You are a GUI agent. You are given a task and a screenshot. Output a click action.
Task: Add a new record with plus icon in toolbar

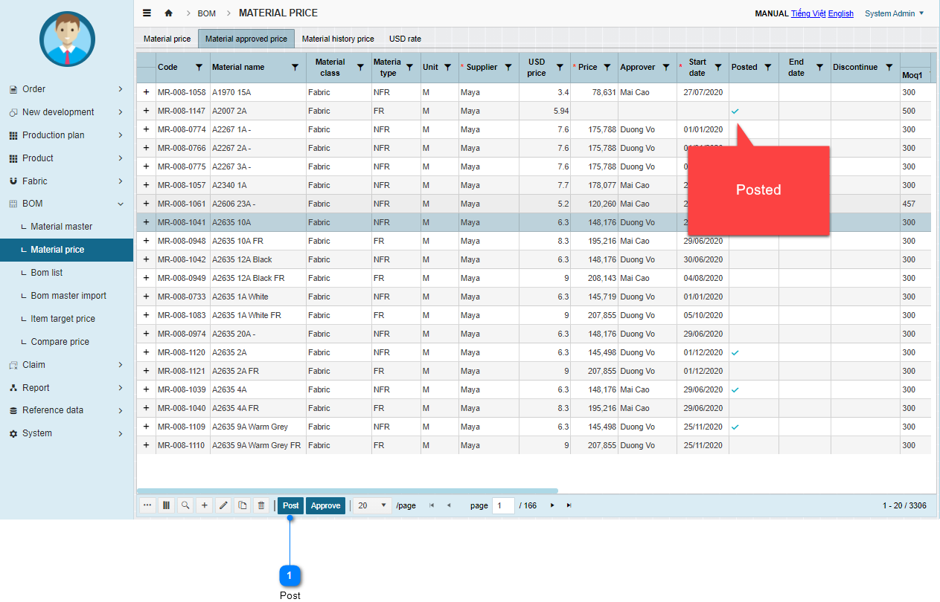(205, 505)
